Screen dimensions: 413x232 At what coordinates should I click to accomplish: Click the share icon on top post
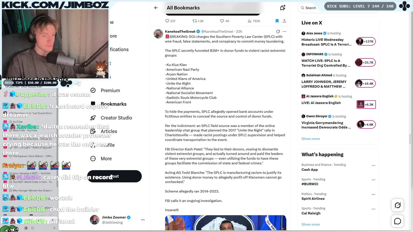point(284,21)
